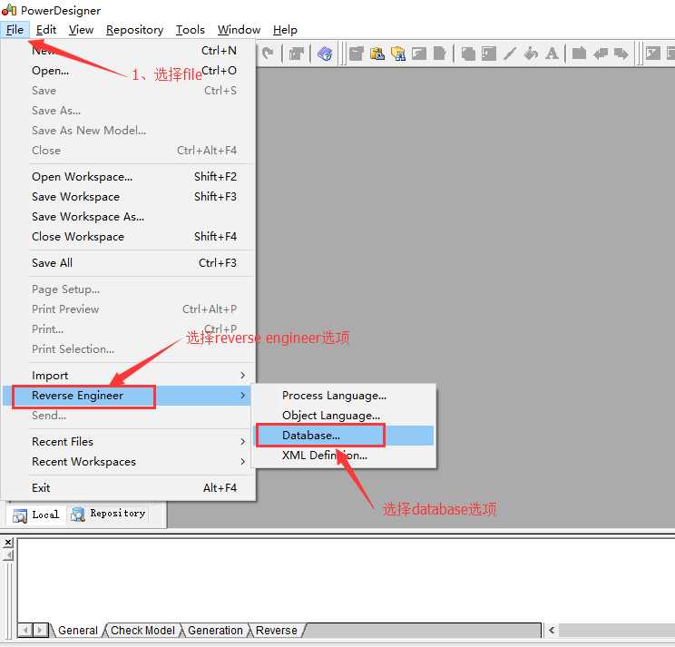This screenshot has height=647, width=675.
Task: Click the grayed Page Setup... entry
Action: pos(129,289)
